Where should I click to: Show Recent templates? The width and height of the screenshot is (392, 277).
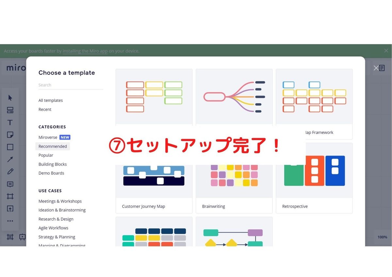(45, 109)
